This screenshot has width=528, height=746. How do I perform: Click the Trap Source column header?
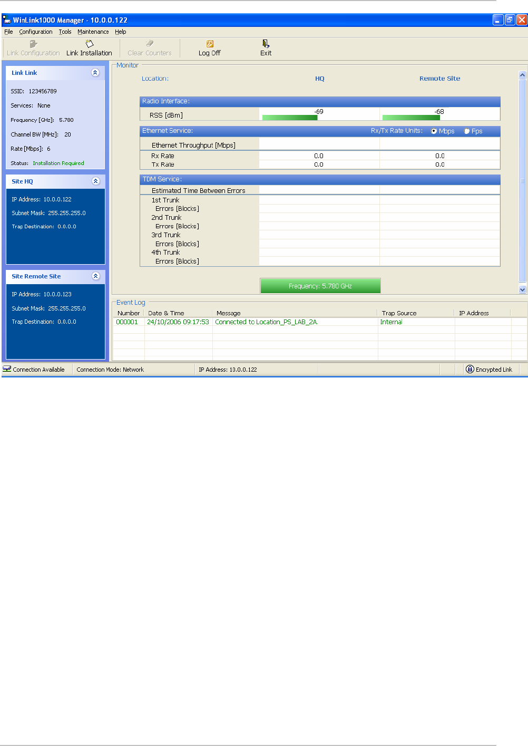tap(416, 313)
